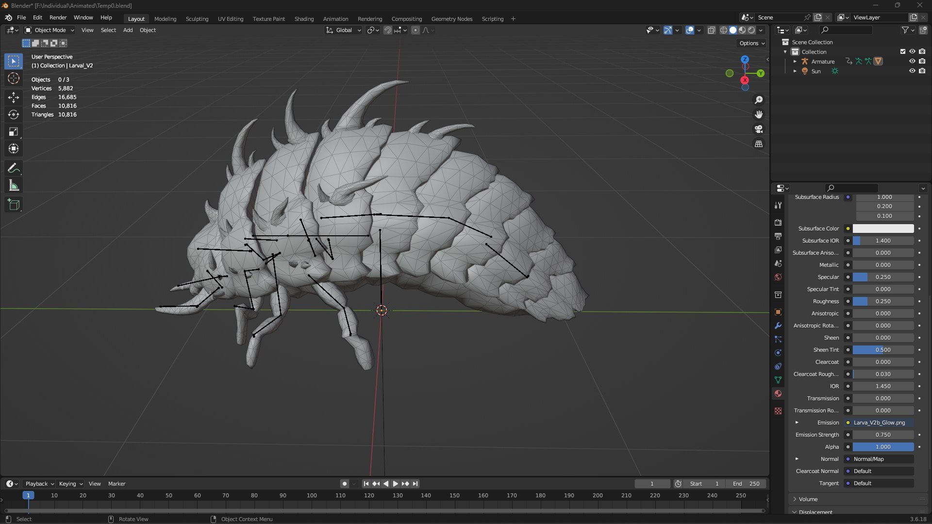Click the current frame field
The image size is (932, 524).
[x=652, y=484]
